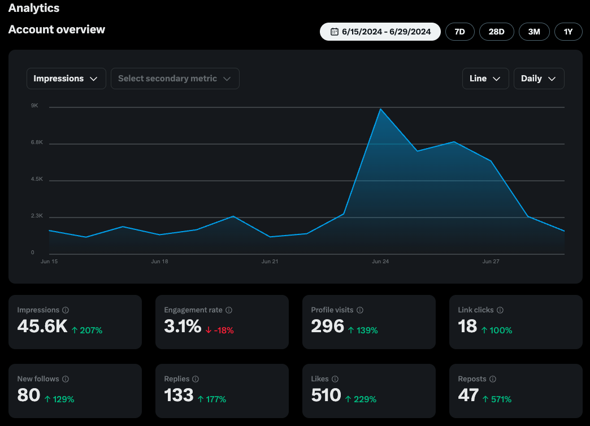Click the info icon next to New follows
590x426 pixels.
pyautogui.click(x=66, y=379)
